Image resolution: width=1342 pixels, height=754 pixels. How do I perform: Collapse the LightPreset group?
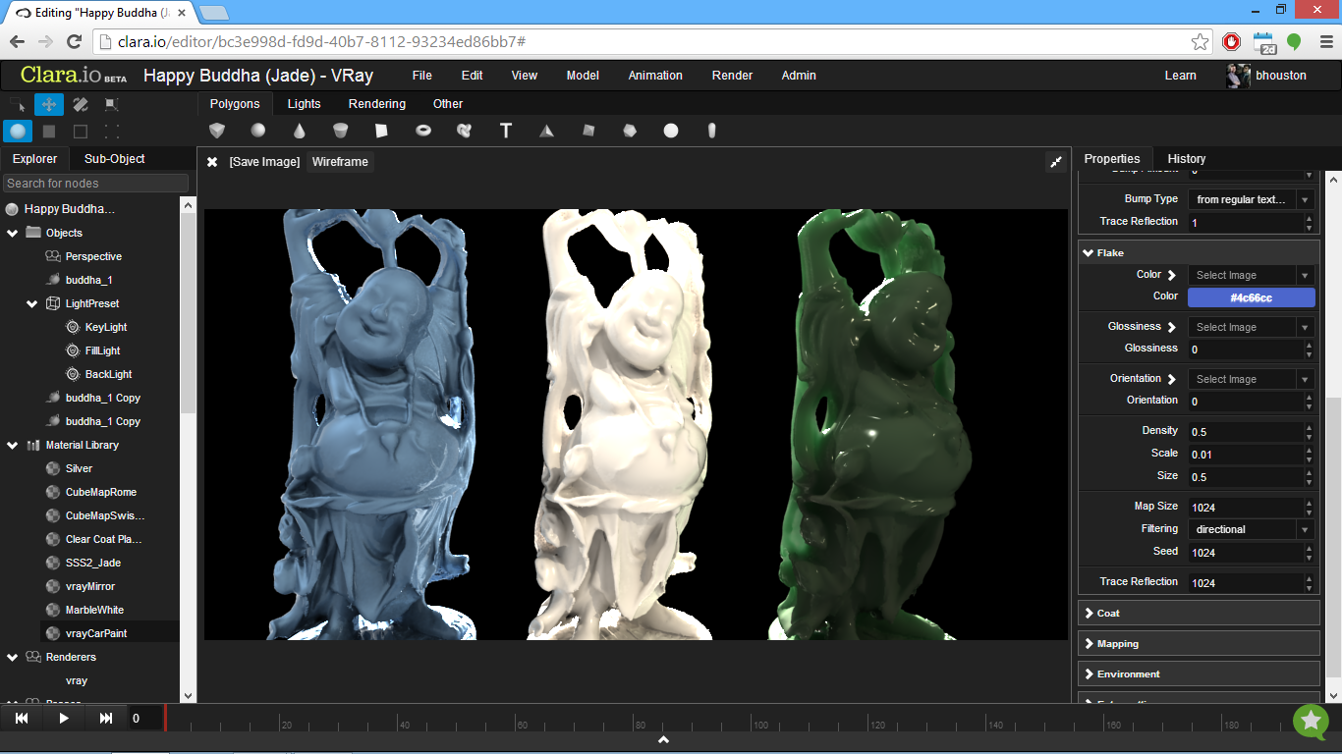tap(32, 303)
